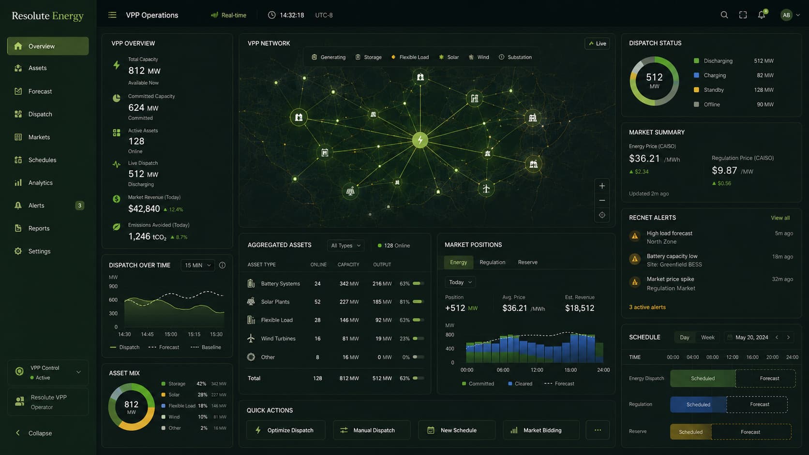This screenshot has height=455, width=809.
Task: Switch to the Regulation tab
Action: pyautogui.click(x=492, y=262)
